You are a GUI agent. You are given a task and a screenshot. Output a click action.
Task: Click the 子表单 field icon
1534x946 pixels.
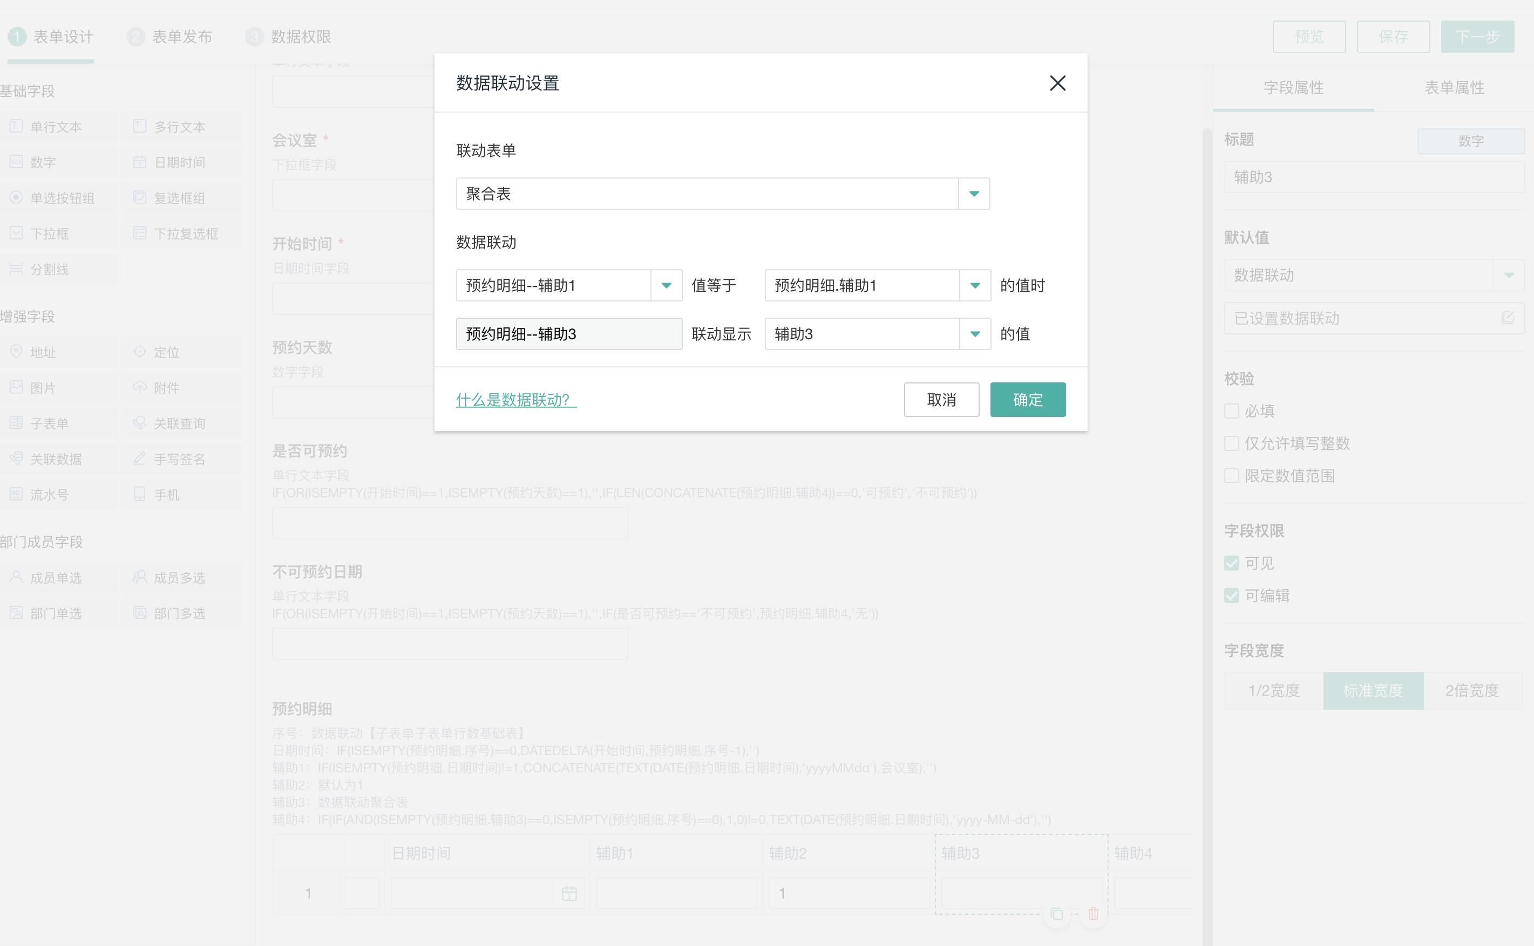[x=16, y=423]
